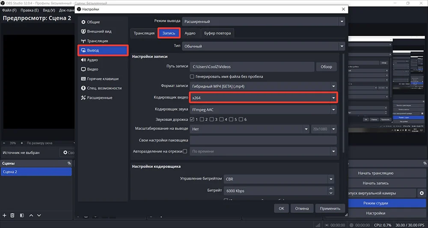
Task: Move scene up with arrow icon
Action: pyautogui.click(x=31, y=216)
